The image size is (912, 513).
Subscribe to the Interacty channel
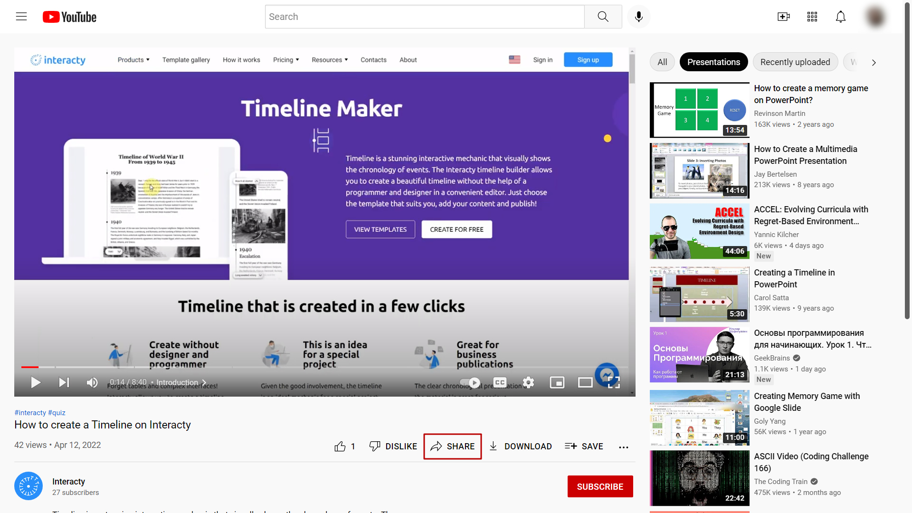pos(600,486)
